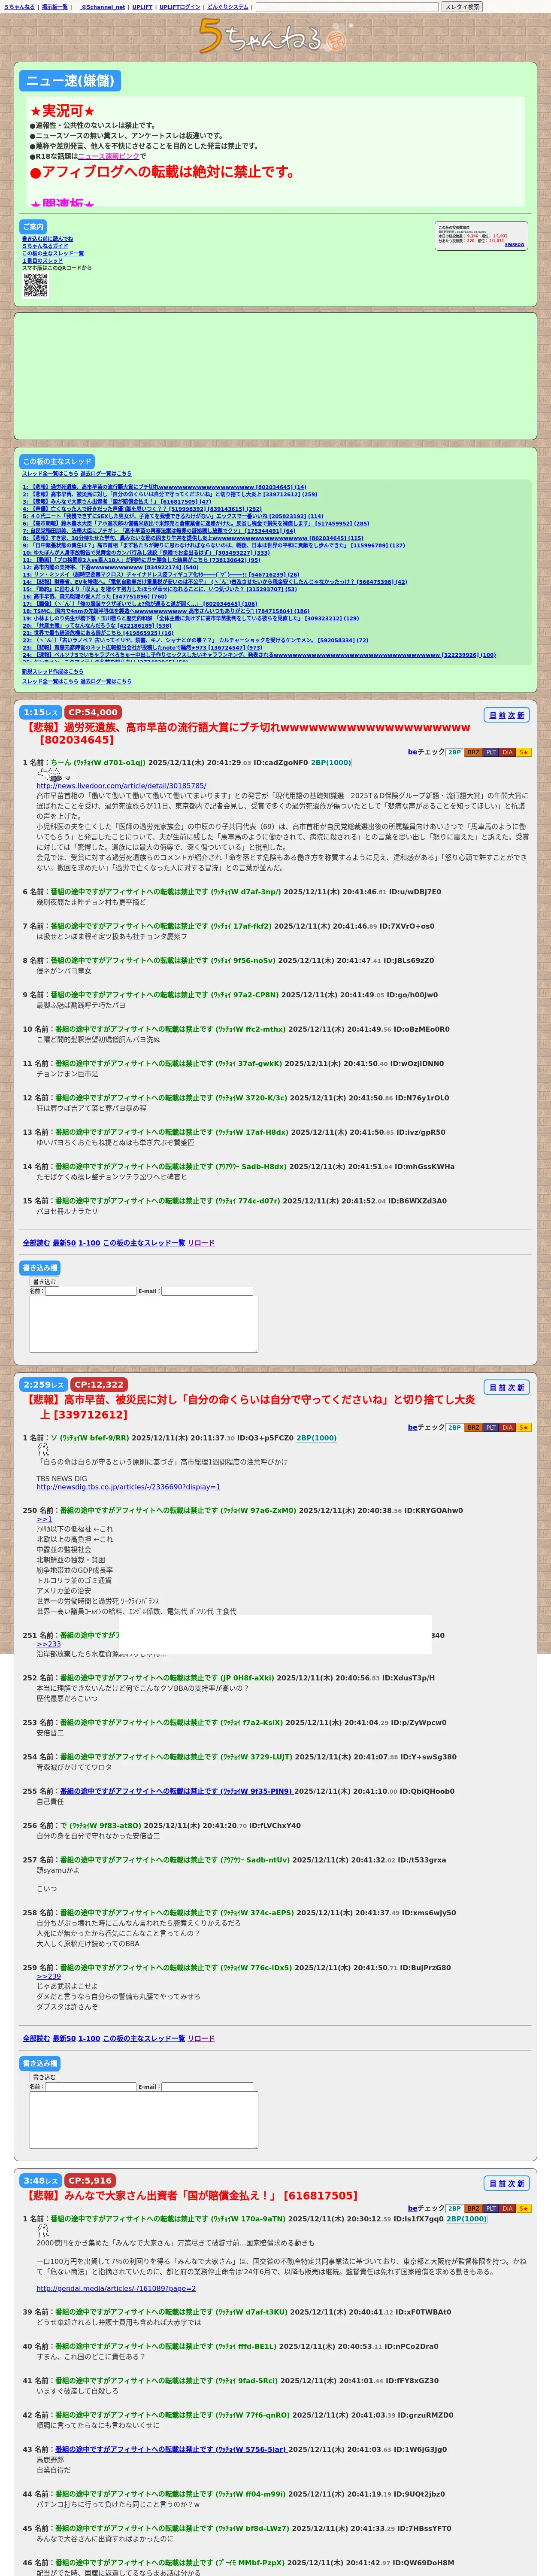The width and height of the screenshot is (551, 2576).
Task: Click the >>1 anchor in post 250
Action: 44,1519
